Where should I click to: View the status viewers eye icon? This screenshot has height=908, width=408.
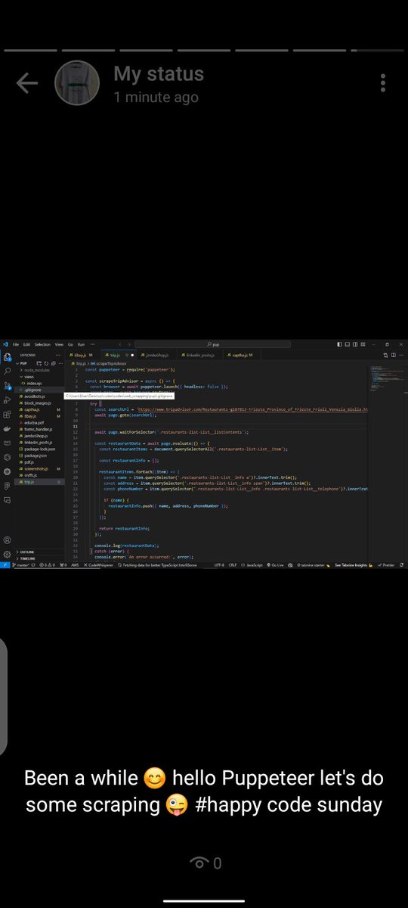click(199, 863)
